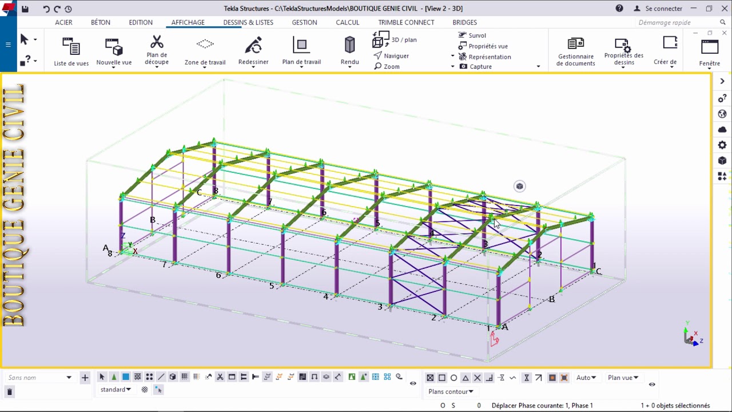This screenshot has height=412, width=732.
Task: Open the CALCUL ribbon tab
Action: tap(348, 22)
